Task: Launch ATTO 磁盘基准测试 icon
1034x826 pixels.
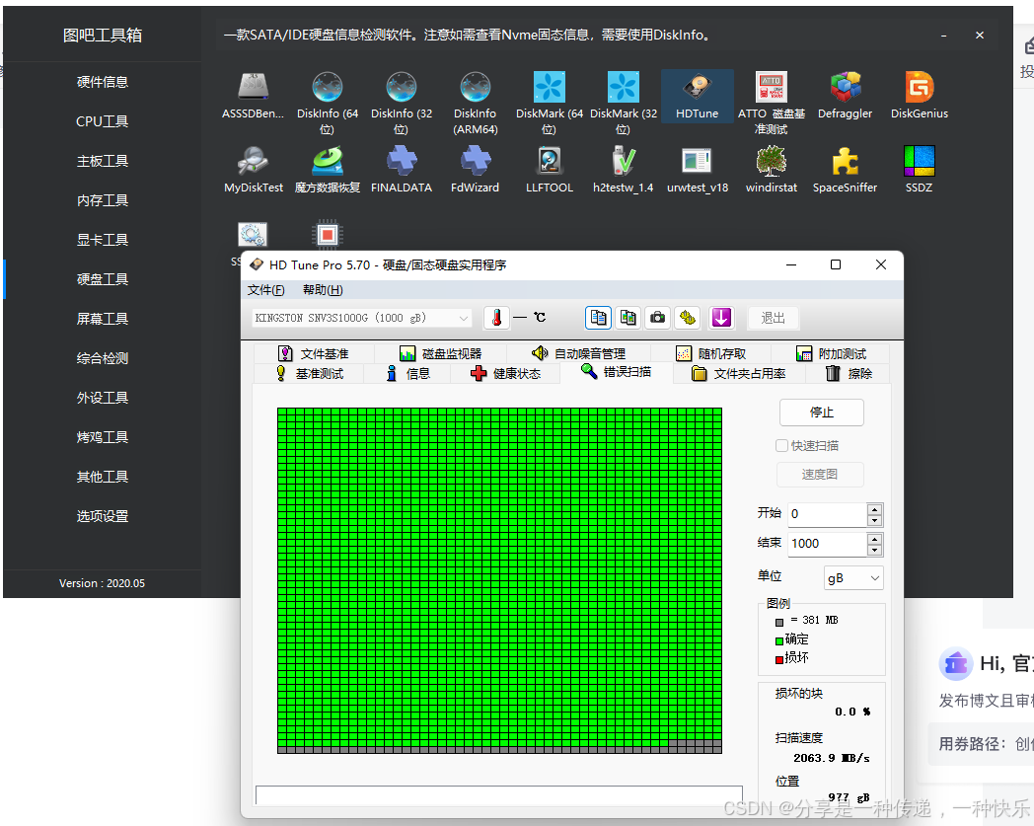Action: (771, 87)
